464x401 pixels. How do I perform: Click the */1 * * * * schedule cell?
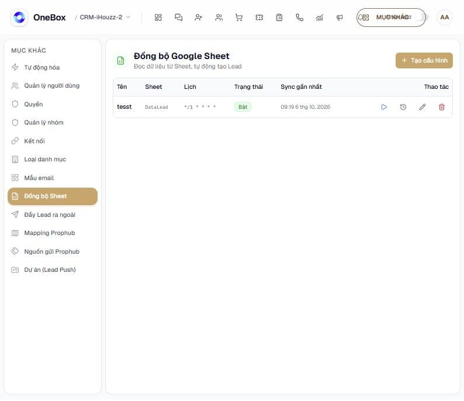tap(200, 107)
